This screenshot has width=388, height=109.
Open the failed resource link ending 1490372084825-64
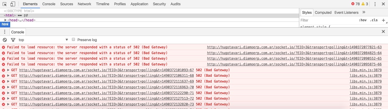point(294,53)
